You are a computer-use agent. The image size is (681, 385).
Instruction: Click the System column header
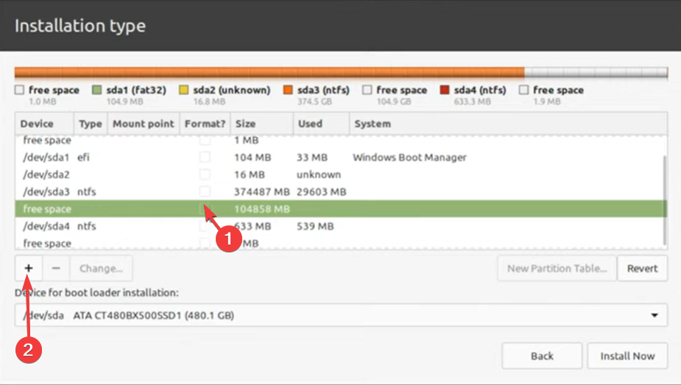click(x=508, y=124)
